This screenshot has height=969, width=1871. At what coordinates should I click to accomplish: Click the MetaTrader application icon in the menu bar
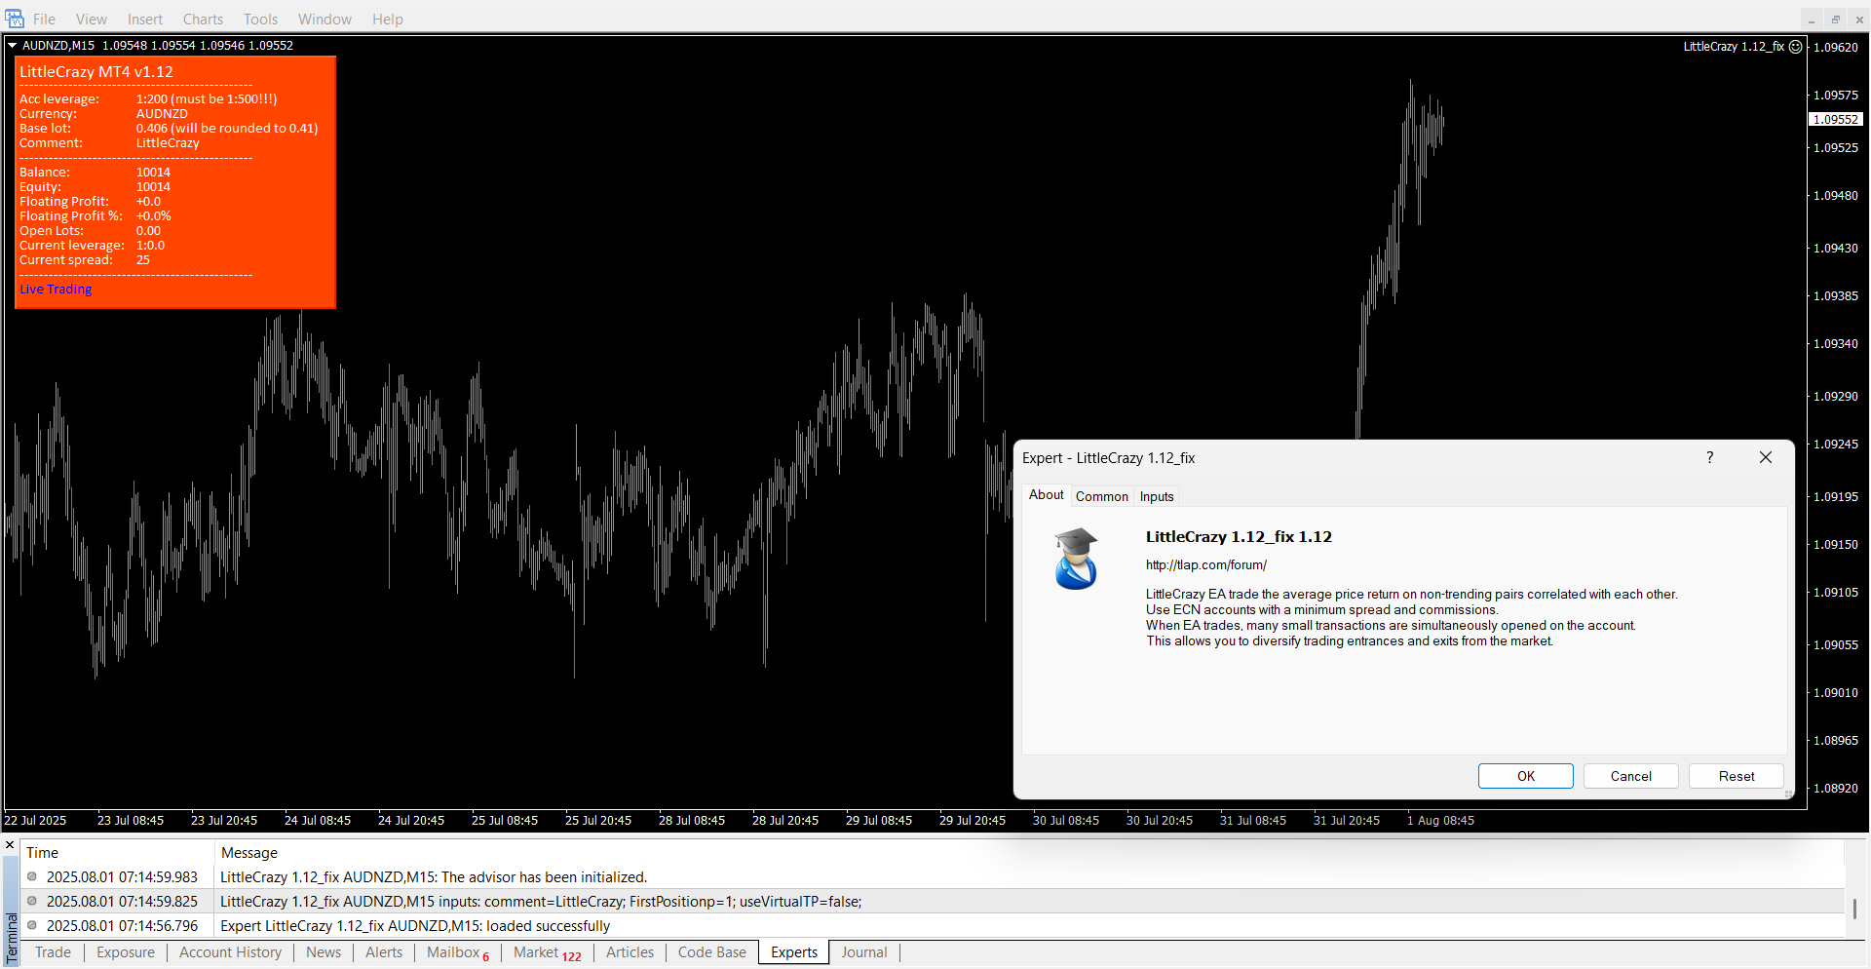[15, 19]
